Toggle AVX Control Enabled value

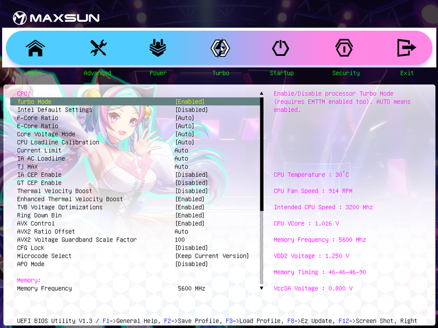(190, 223)
